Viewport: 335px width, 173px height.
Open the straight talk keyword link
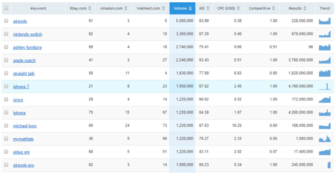(24, 74)
